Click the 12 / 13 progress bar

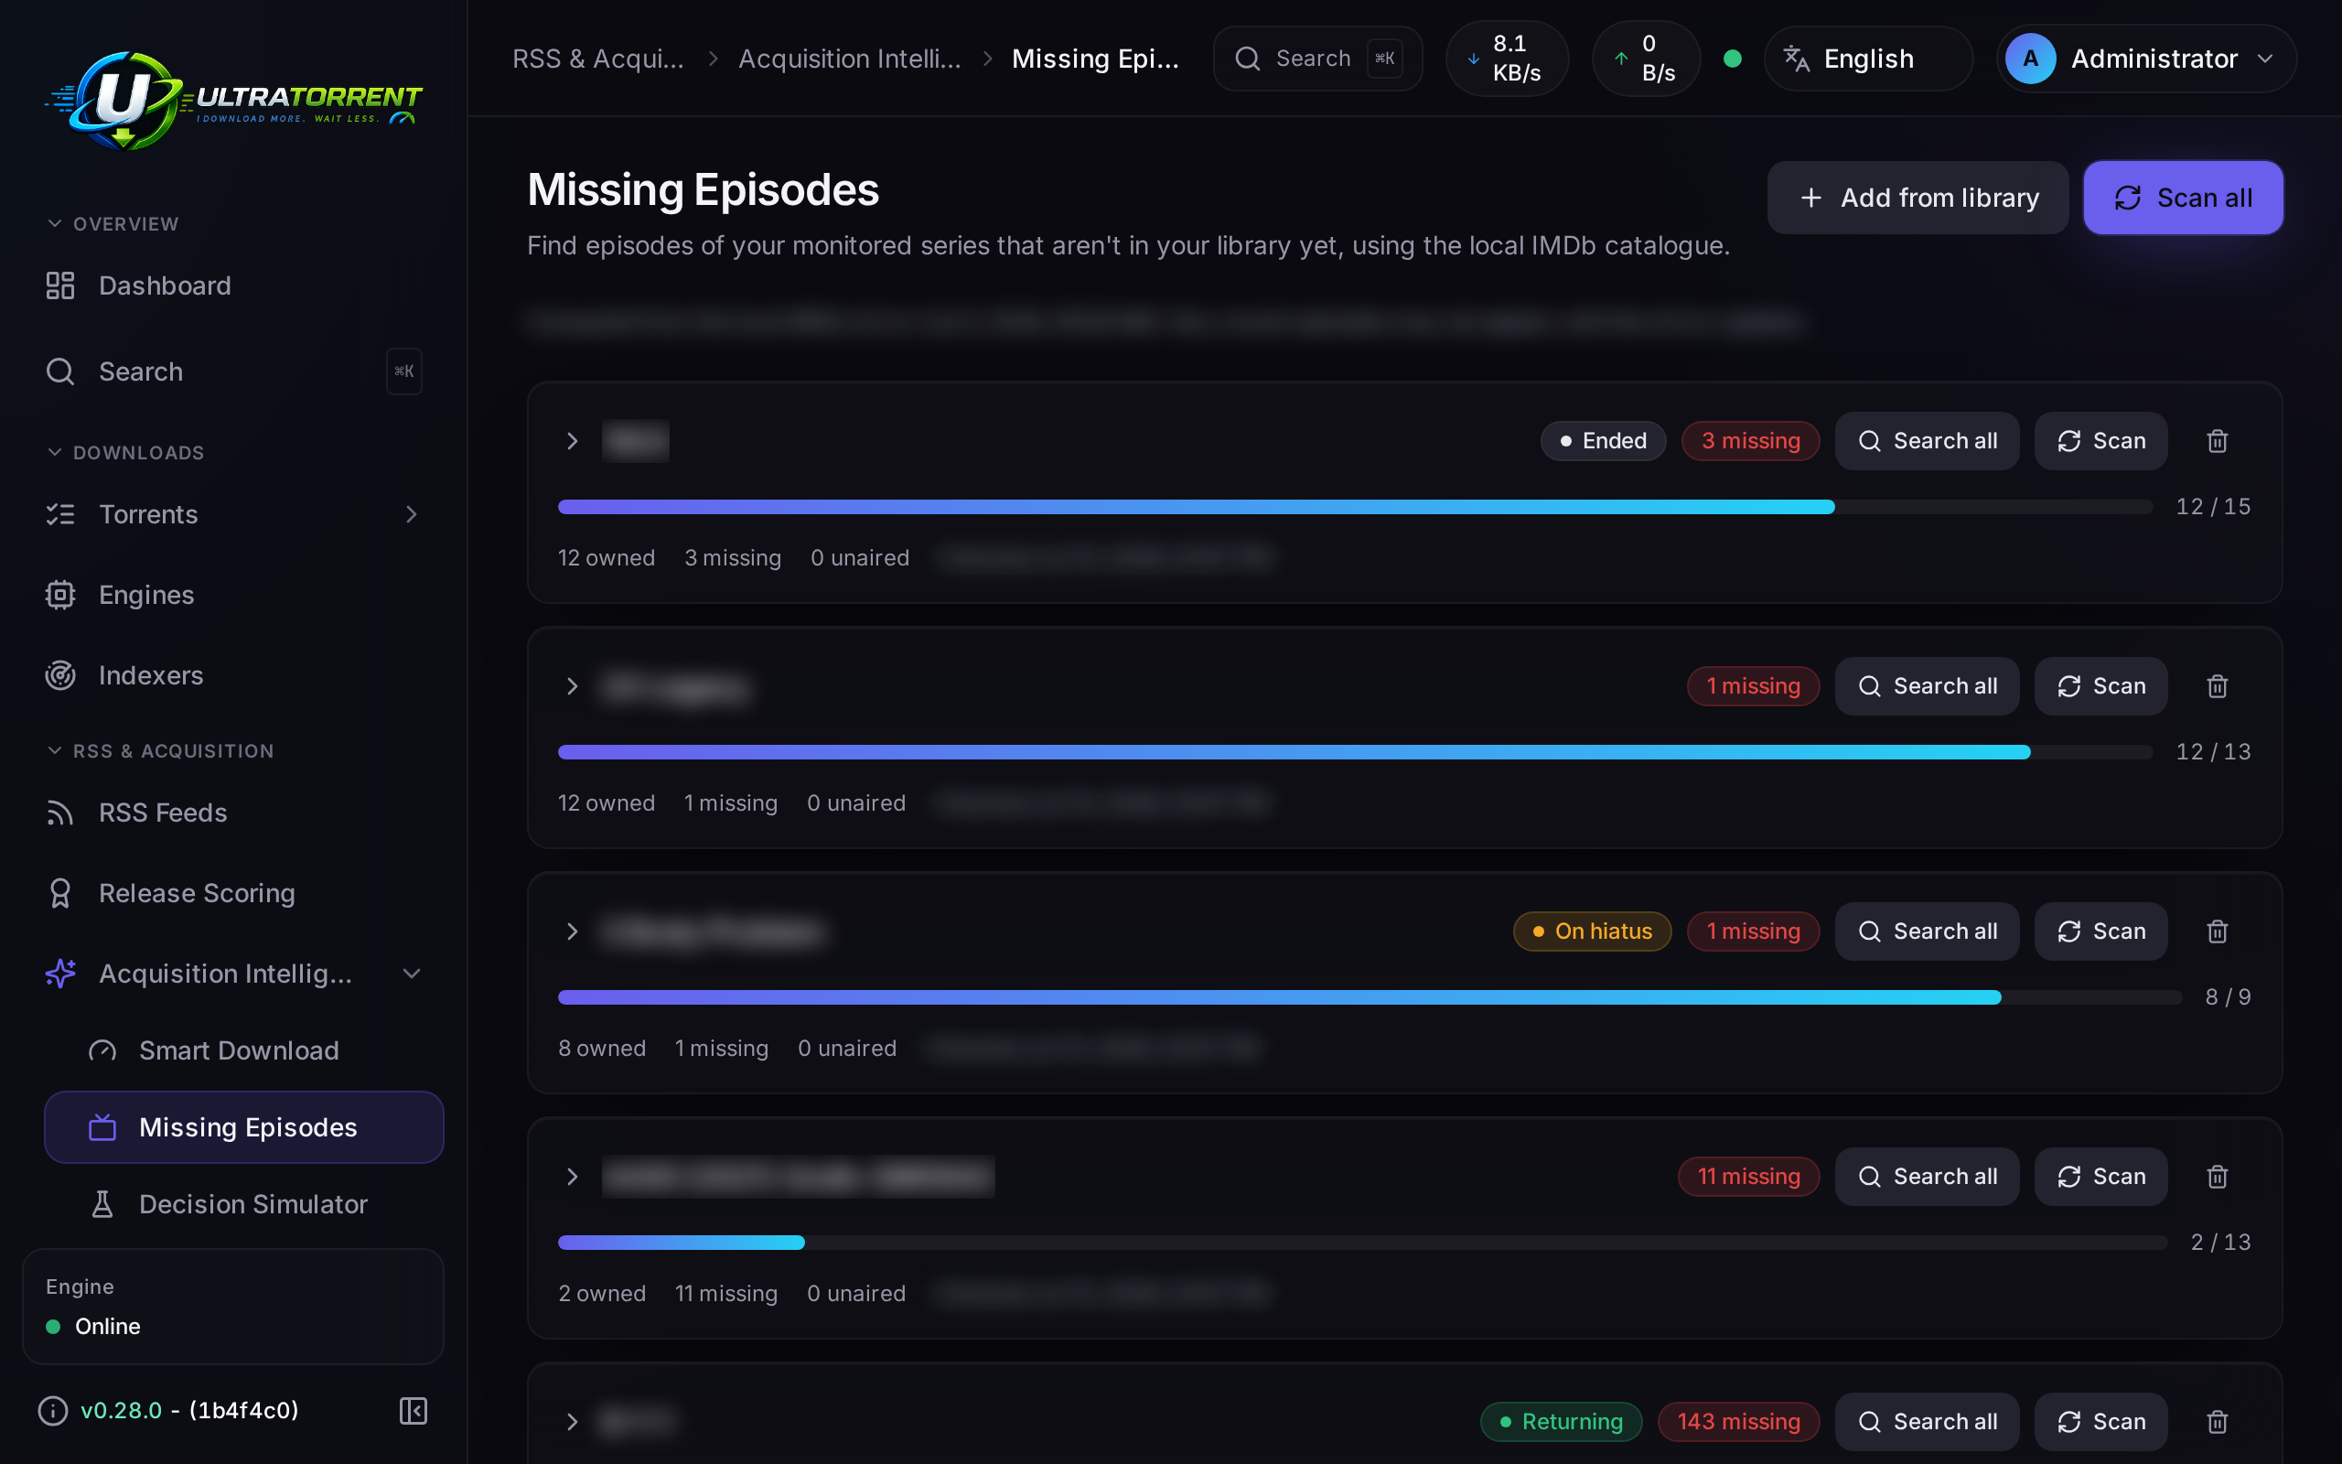tap(1355, 751)
